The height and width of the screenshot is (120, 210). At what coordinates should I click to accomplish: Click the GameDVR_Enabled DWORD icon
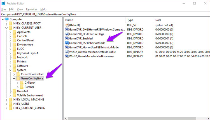tap(67, 38)
